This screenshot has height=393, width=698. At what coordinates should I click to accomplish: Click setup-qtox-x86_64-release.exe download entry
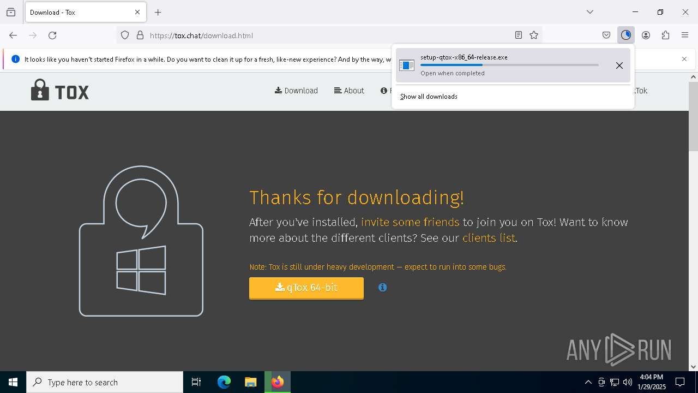click(x=513, y=65)
